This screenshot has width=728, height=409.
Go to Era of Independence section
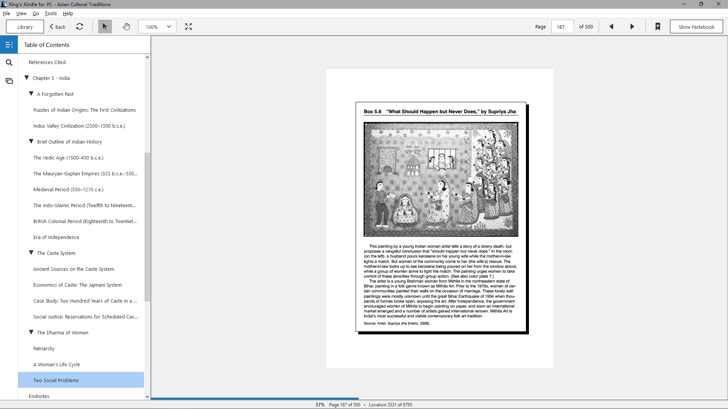[x=56, y=237]
